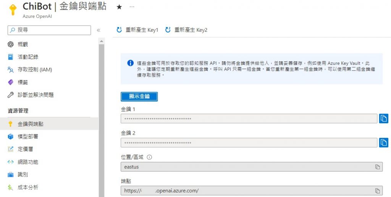Click the 存取控制 (IAM) people icon
The image size is (391, 197).
(x=10, y=69)
